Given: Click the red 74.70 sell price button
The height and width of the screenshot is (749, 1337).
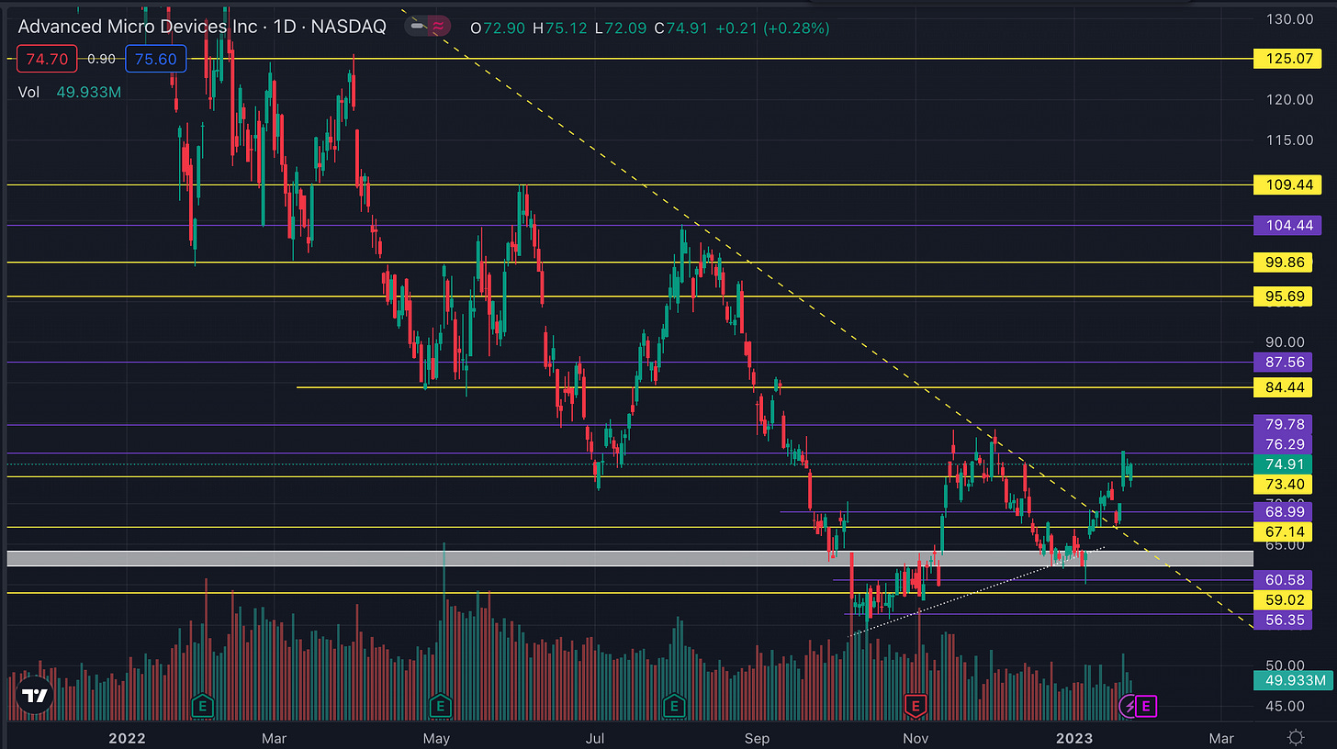Looking at the screenshot, I should pyautogui.click(x=45, y=60).
